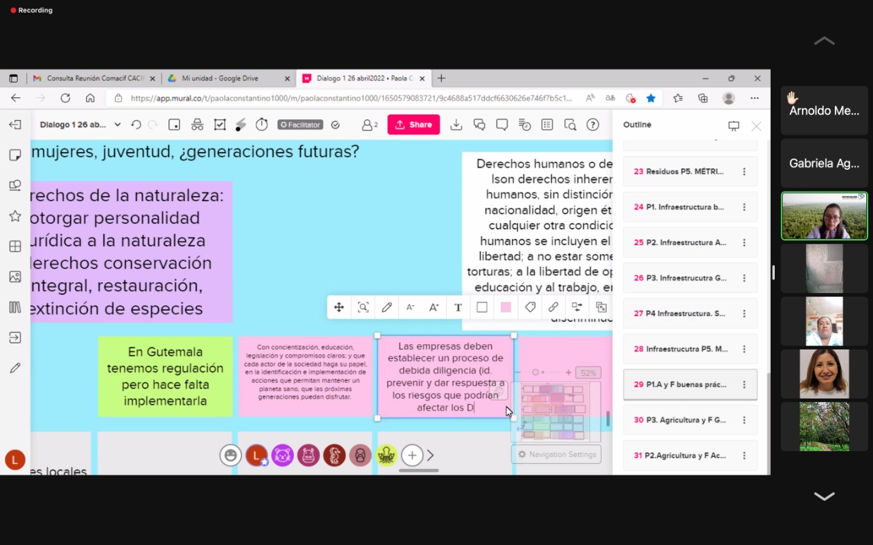
Task: Open the activity log icon
Action: [x=524, y=125]
